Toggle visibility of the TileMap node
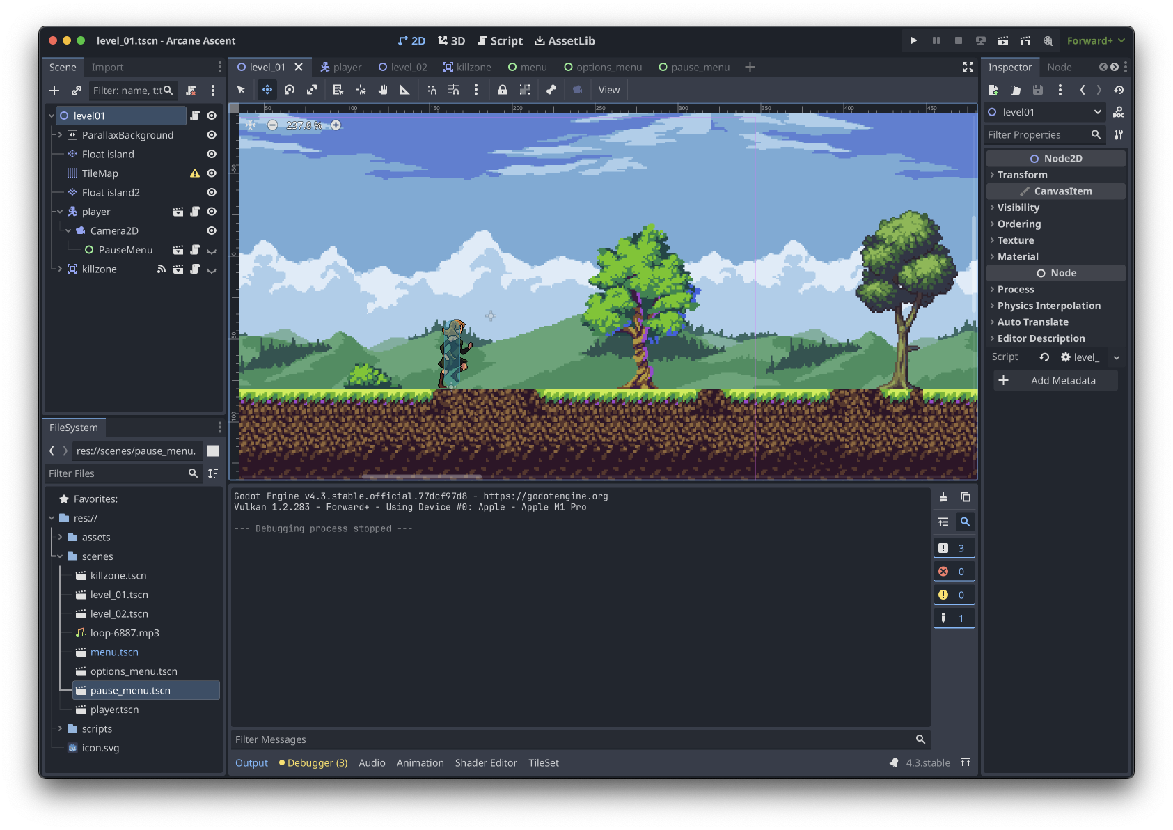1173x830 pixels. pos(211,173)
